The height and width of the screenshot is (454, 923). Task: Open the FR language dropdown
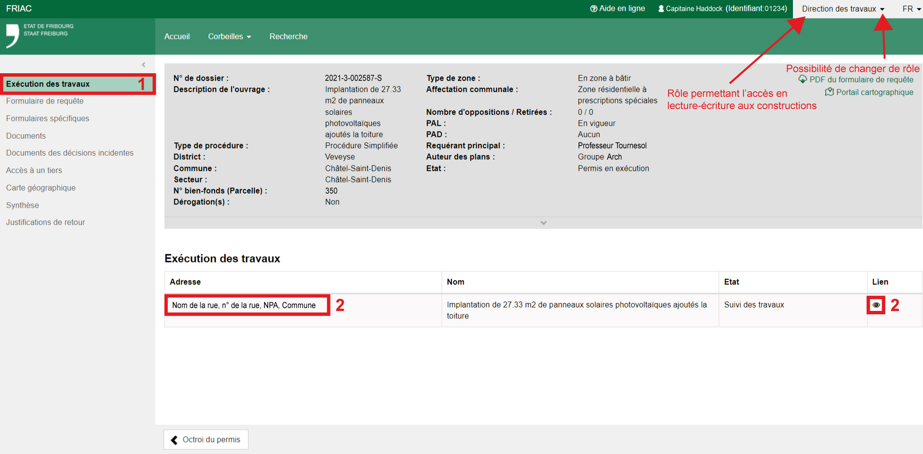tap(911, 9)
